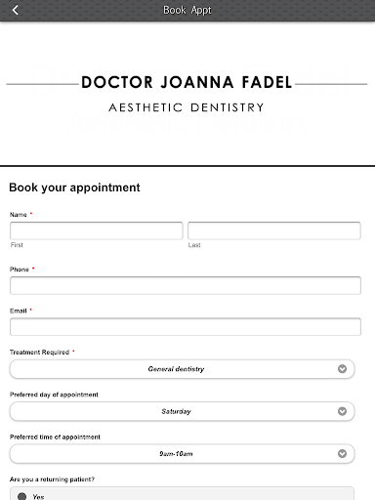The height and width of the screenshot is (500, 375).
Task: Click the Saturday dropdown arrow icon
Action: tap(342, 411)
